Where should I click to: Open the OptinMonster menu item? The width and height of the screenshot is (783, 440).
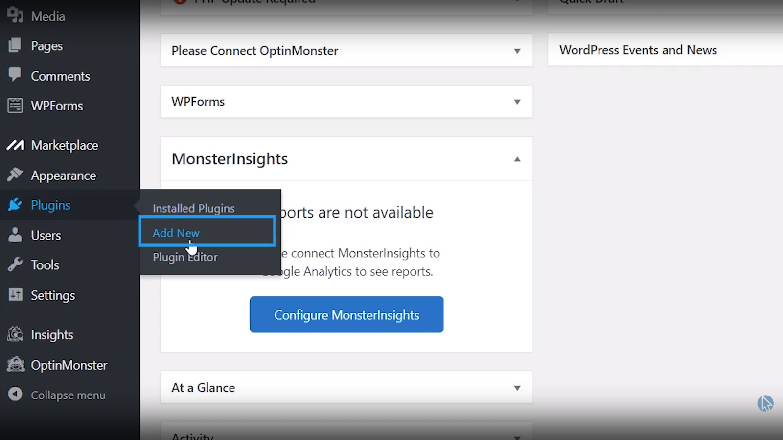69,365
